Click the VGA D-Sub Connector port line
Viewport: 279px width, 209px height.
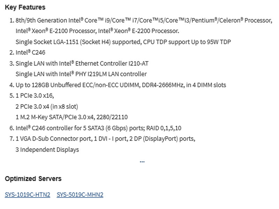[x=105, y=139]
